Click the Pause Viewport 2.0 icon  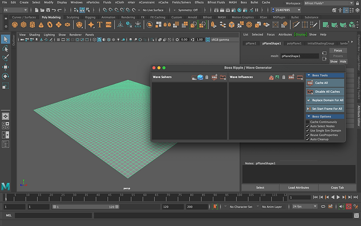256,10
